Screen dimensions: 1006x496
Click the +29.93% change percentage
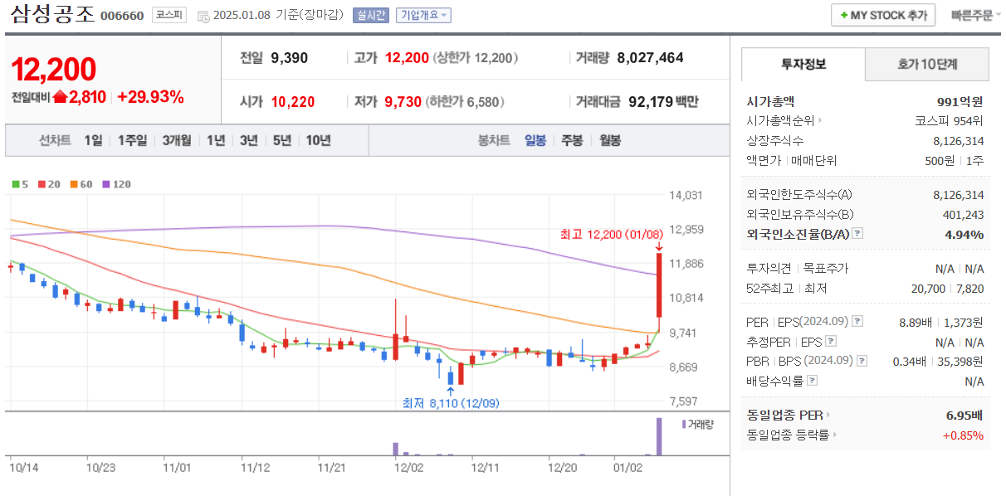(x=150, y=97)
